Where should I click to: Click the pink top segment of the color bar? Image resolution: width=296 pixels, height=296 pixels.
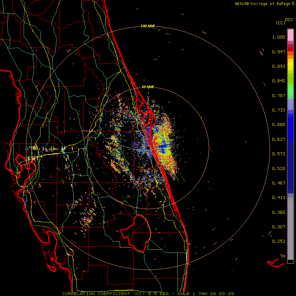pos(290,35)
